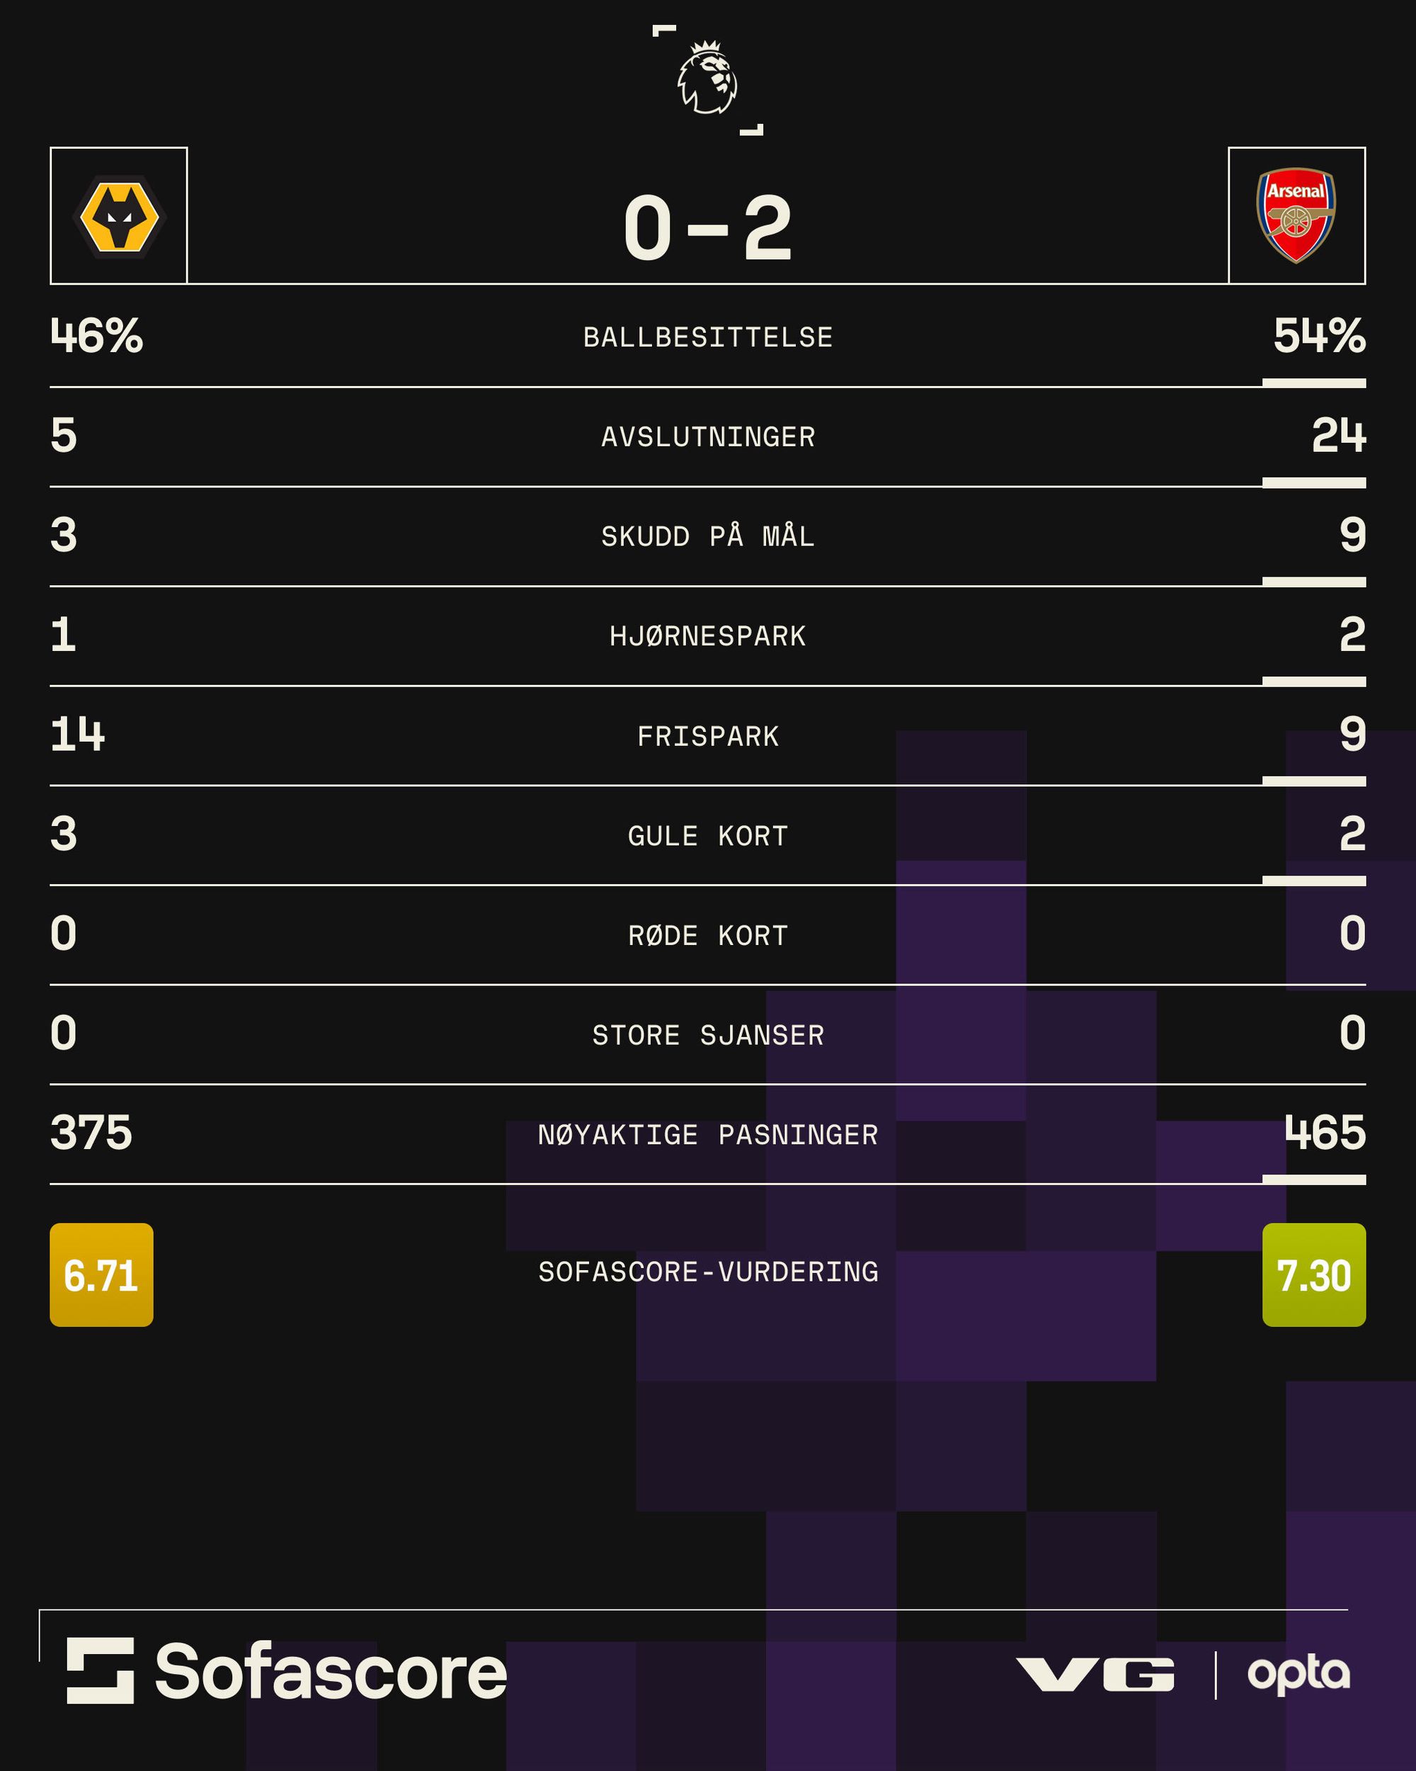The image size is (1416, 1771).
Task: Click the Opta logo
Action: (1298, 1674)
